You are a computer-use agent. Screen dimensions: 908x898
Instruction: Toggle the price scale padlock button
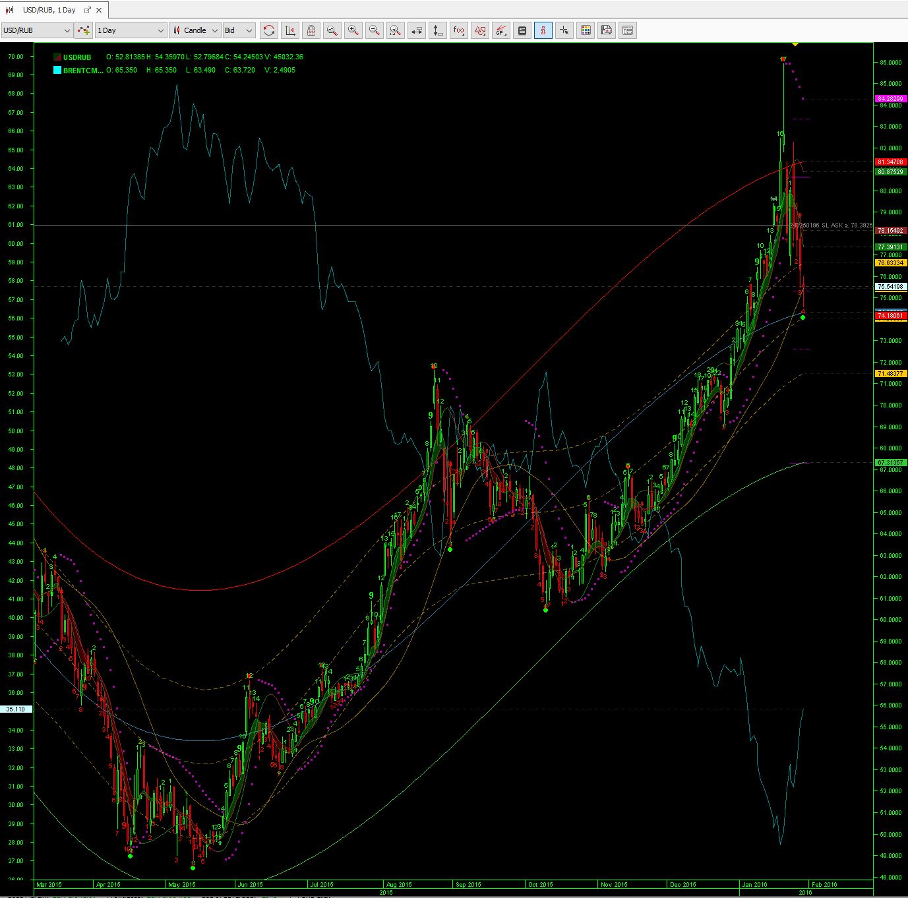click(311, 30)
